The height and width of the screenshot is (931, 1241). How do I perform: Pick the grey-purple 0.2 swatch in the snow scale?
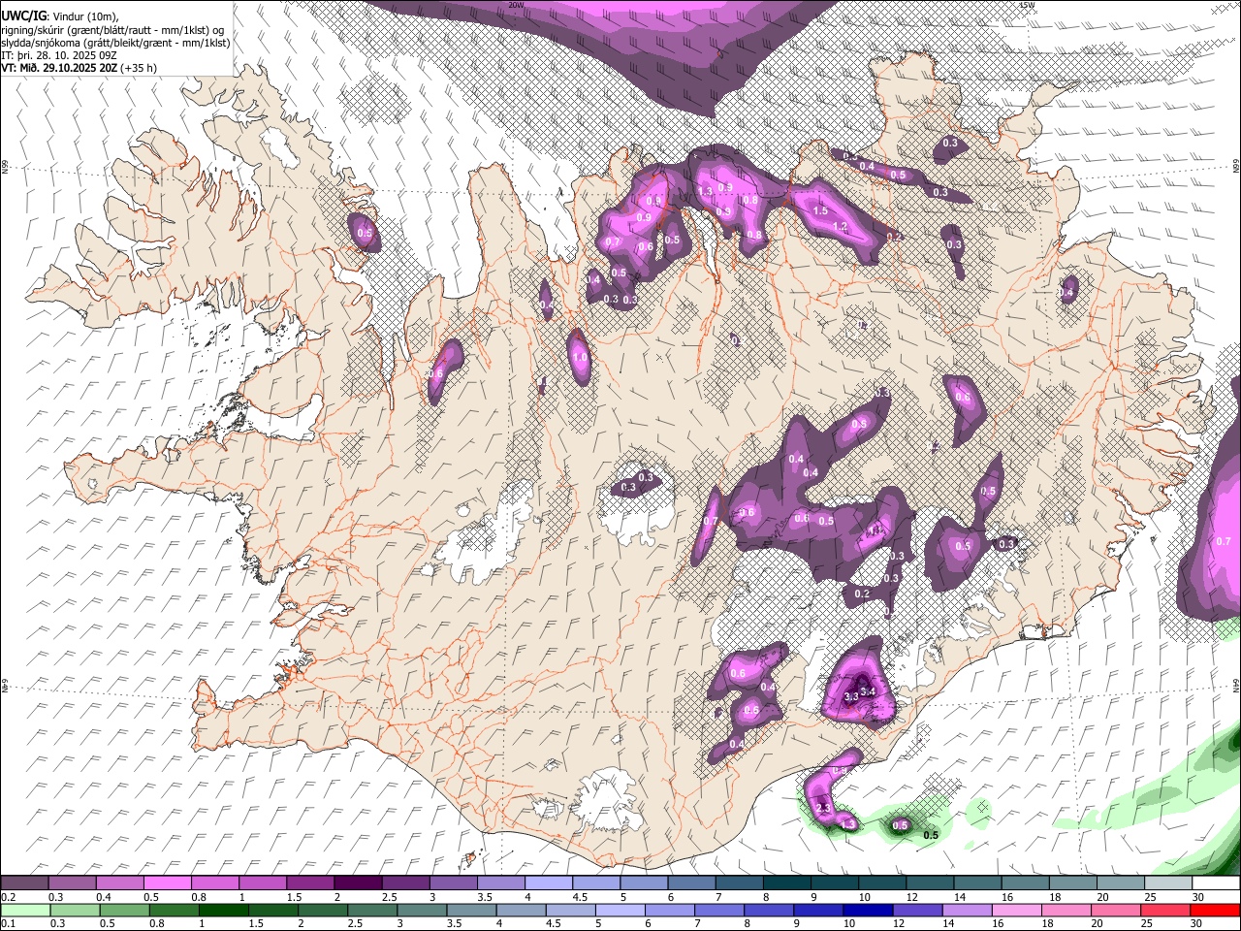click(x=24, y=883)
